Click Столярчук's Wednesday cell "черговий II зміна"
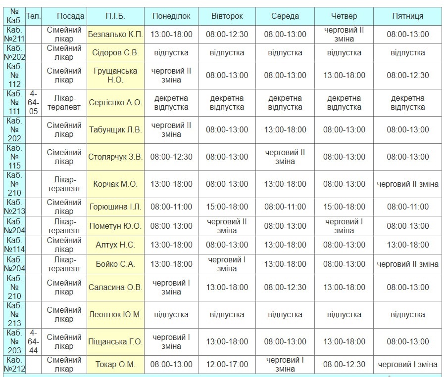Screen dimensions: 446x377 (x=285, y=157)
